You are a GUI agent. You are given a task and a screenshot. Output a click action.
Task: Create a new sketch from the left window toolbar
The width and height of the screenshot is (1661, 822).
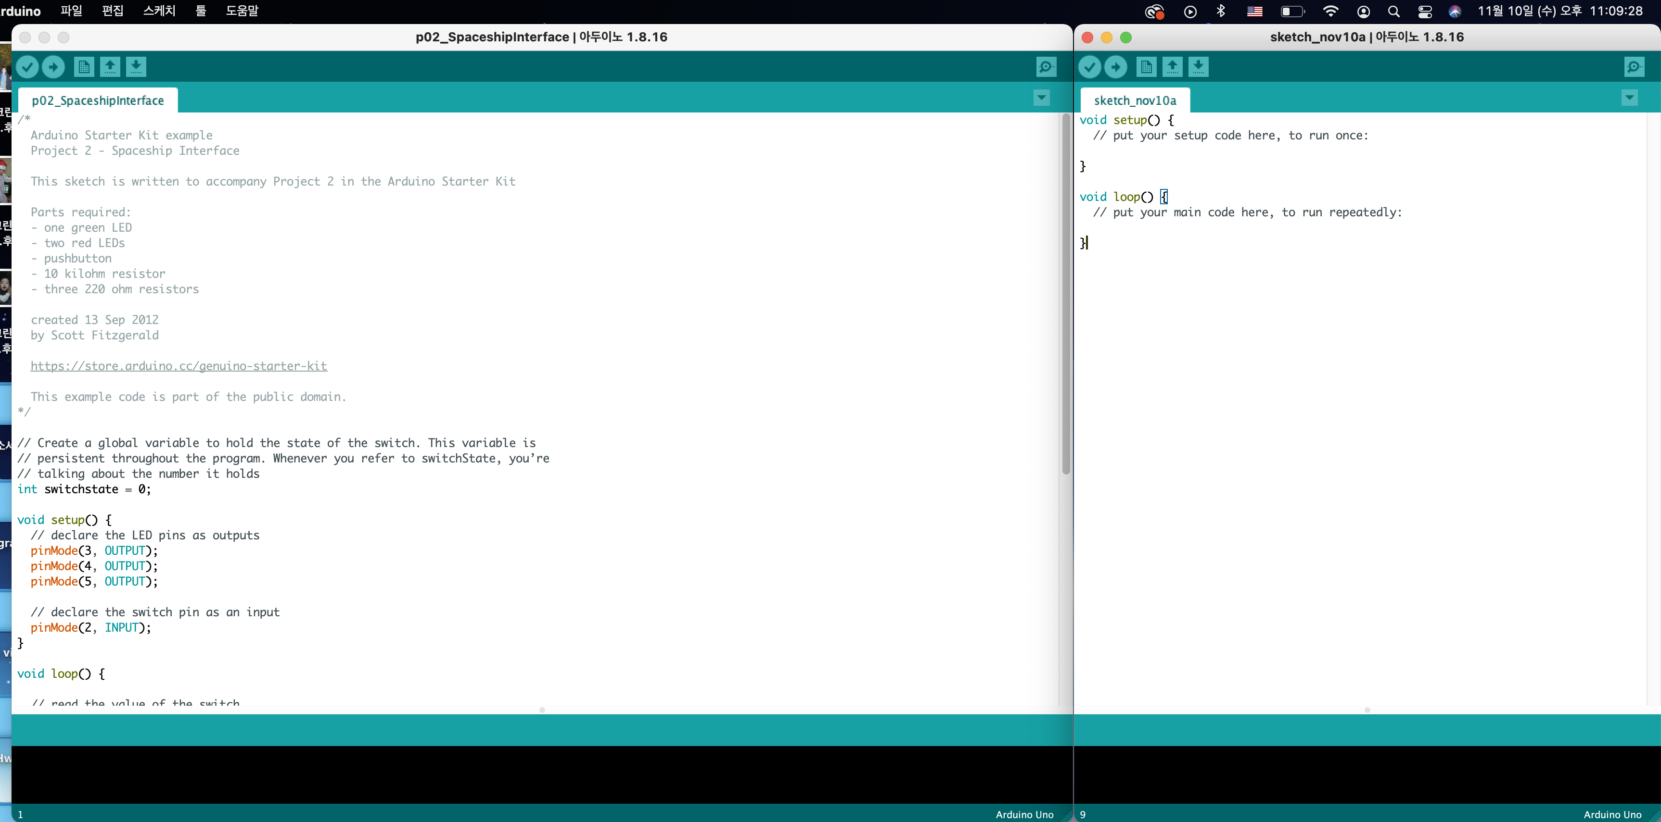[84, 66]
